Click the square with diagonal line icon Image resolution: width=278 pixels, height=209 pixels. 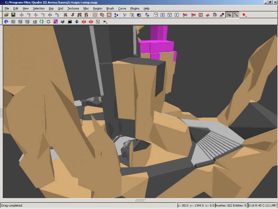[x=98, y=22]
